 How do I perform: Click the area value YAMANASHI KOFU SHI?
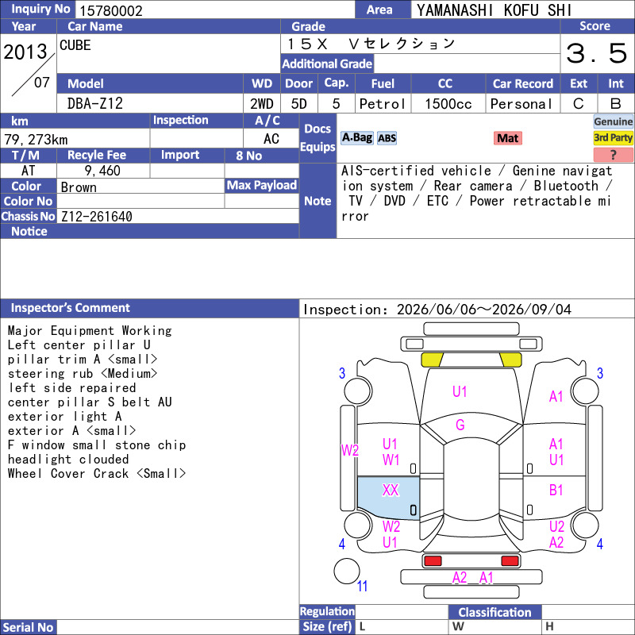(x=494, y=10)
